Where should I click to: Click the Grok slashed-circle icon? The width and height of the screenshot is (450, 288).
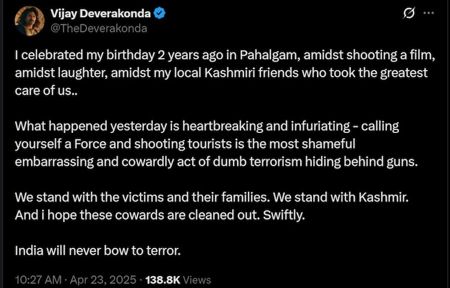(x=410, y=14)
